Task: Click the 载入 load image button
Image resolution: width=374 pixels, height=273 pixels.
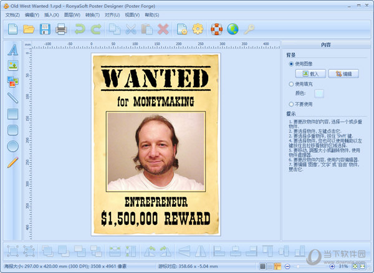Action: point(310,74)
